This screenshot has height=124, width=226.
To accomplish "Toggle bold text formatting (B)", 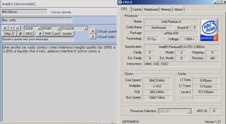I will pos(5,28).
